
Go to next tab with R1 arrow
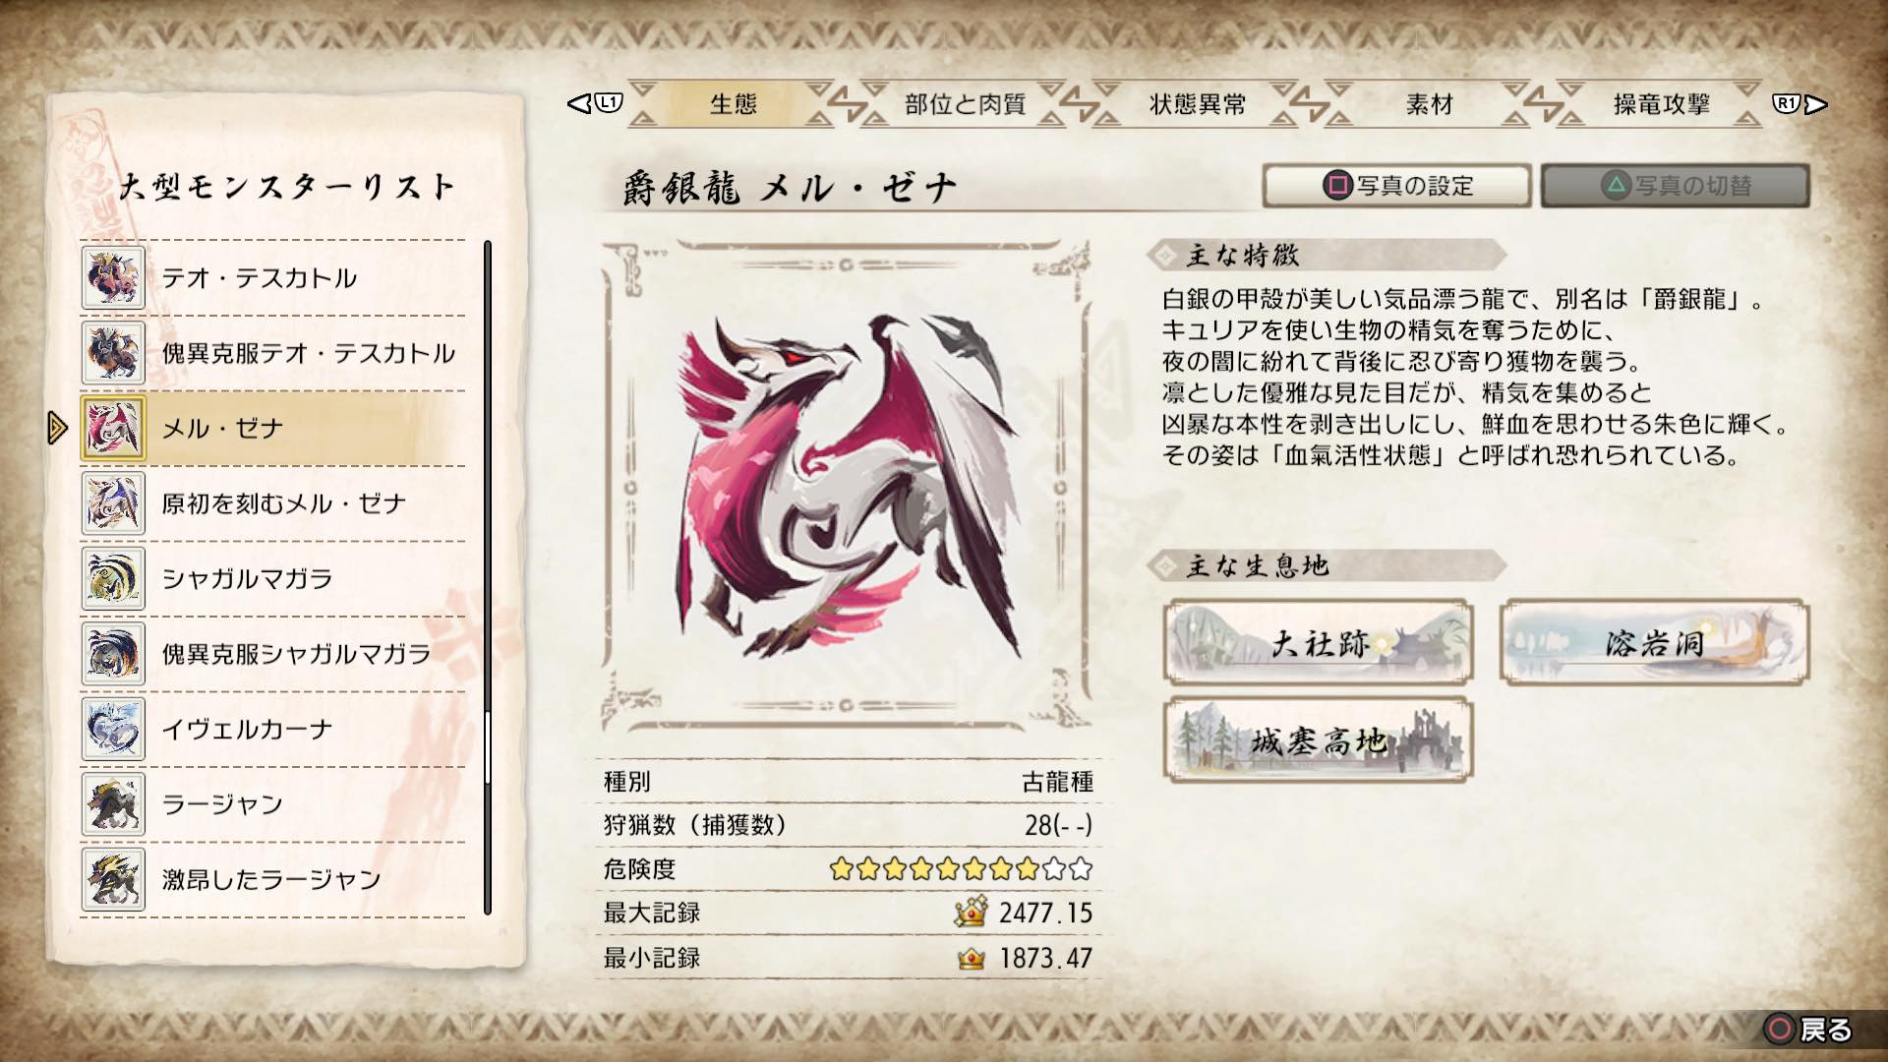[x=1800, y=103]
